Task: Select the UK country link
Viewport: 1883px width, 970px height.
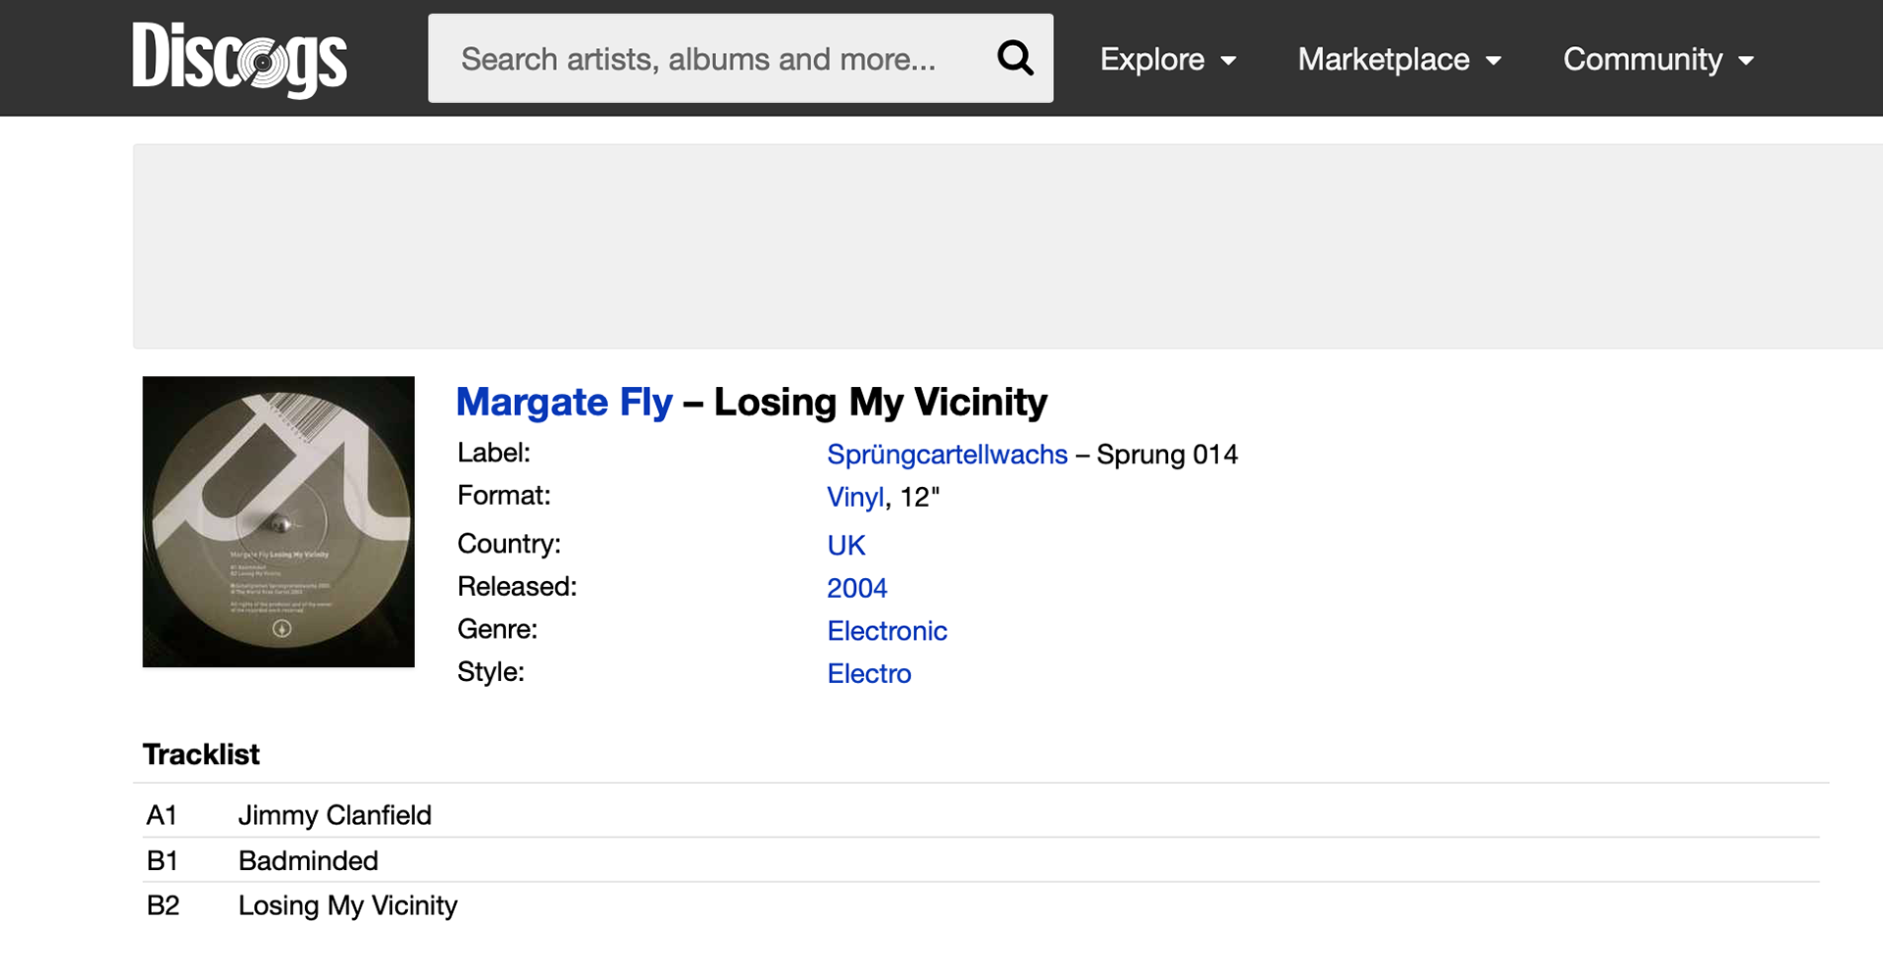Action: 845,546
